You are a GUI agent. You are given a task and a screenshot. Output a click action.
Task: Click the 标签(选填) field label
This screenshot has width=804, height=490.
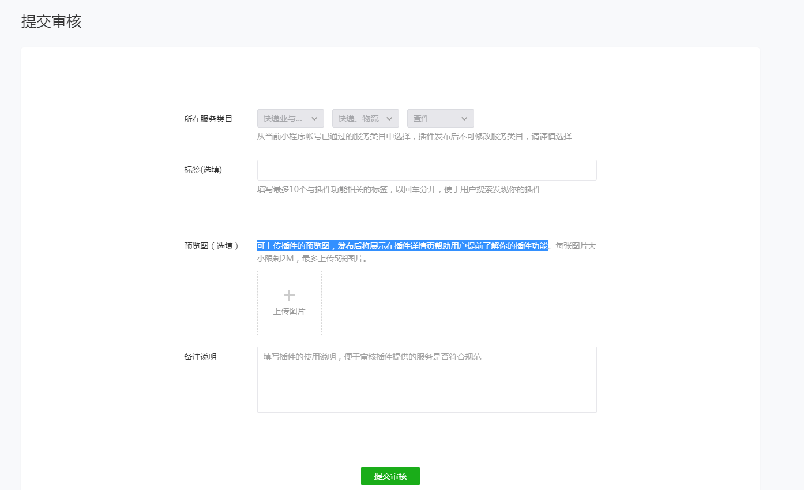(x=203, y=170)
